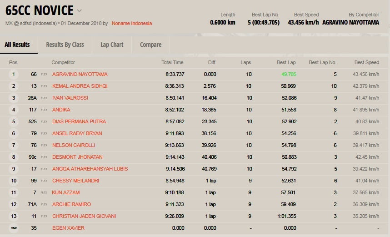This screenshot has height=237, width=390.
Task: Click FLEX icon beside Archie Ramiro
Action: click(44, 204)
